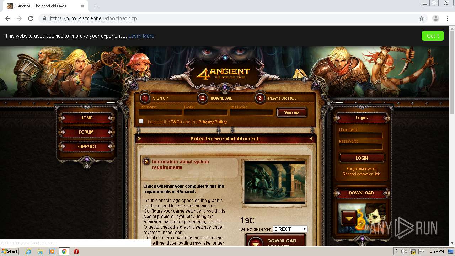The height and width of the screenshot is (256, 455).
Task: View site security padlock info
Action: [x=44, y=18]
